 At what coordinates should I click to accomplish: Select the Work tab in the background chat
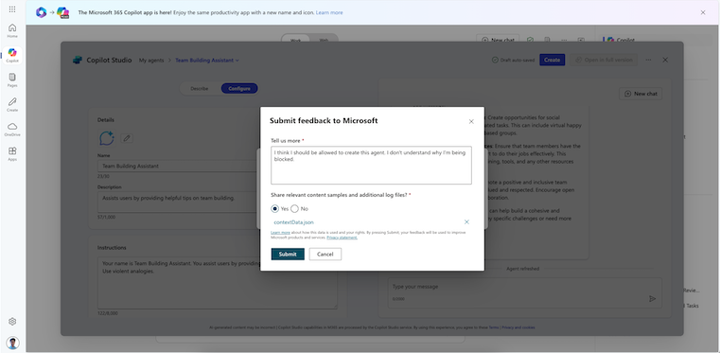(x=296, y=40)
